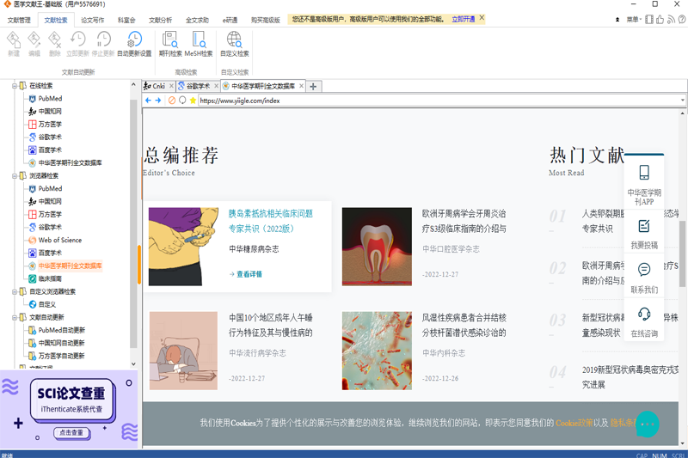Image resolution: width=688 pixels, height=458 pixels.
Task: Collapse the 文献自动更新 tree node
Action: pos(15,317)
